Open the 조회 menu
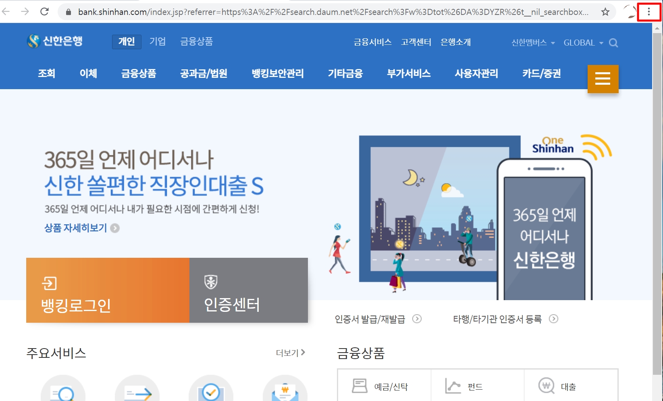The image size is (663, 401). click(46, 73)
